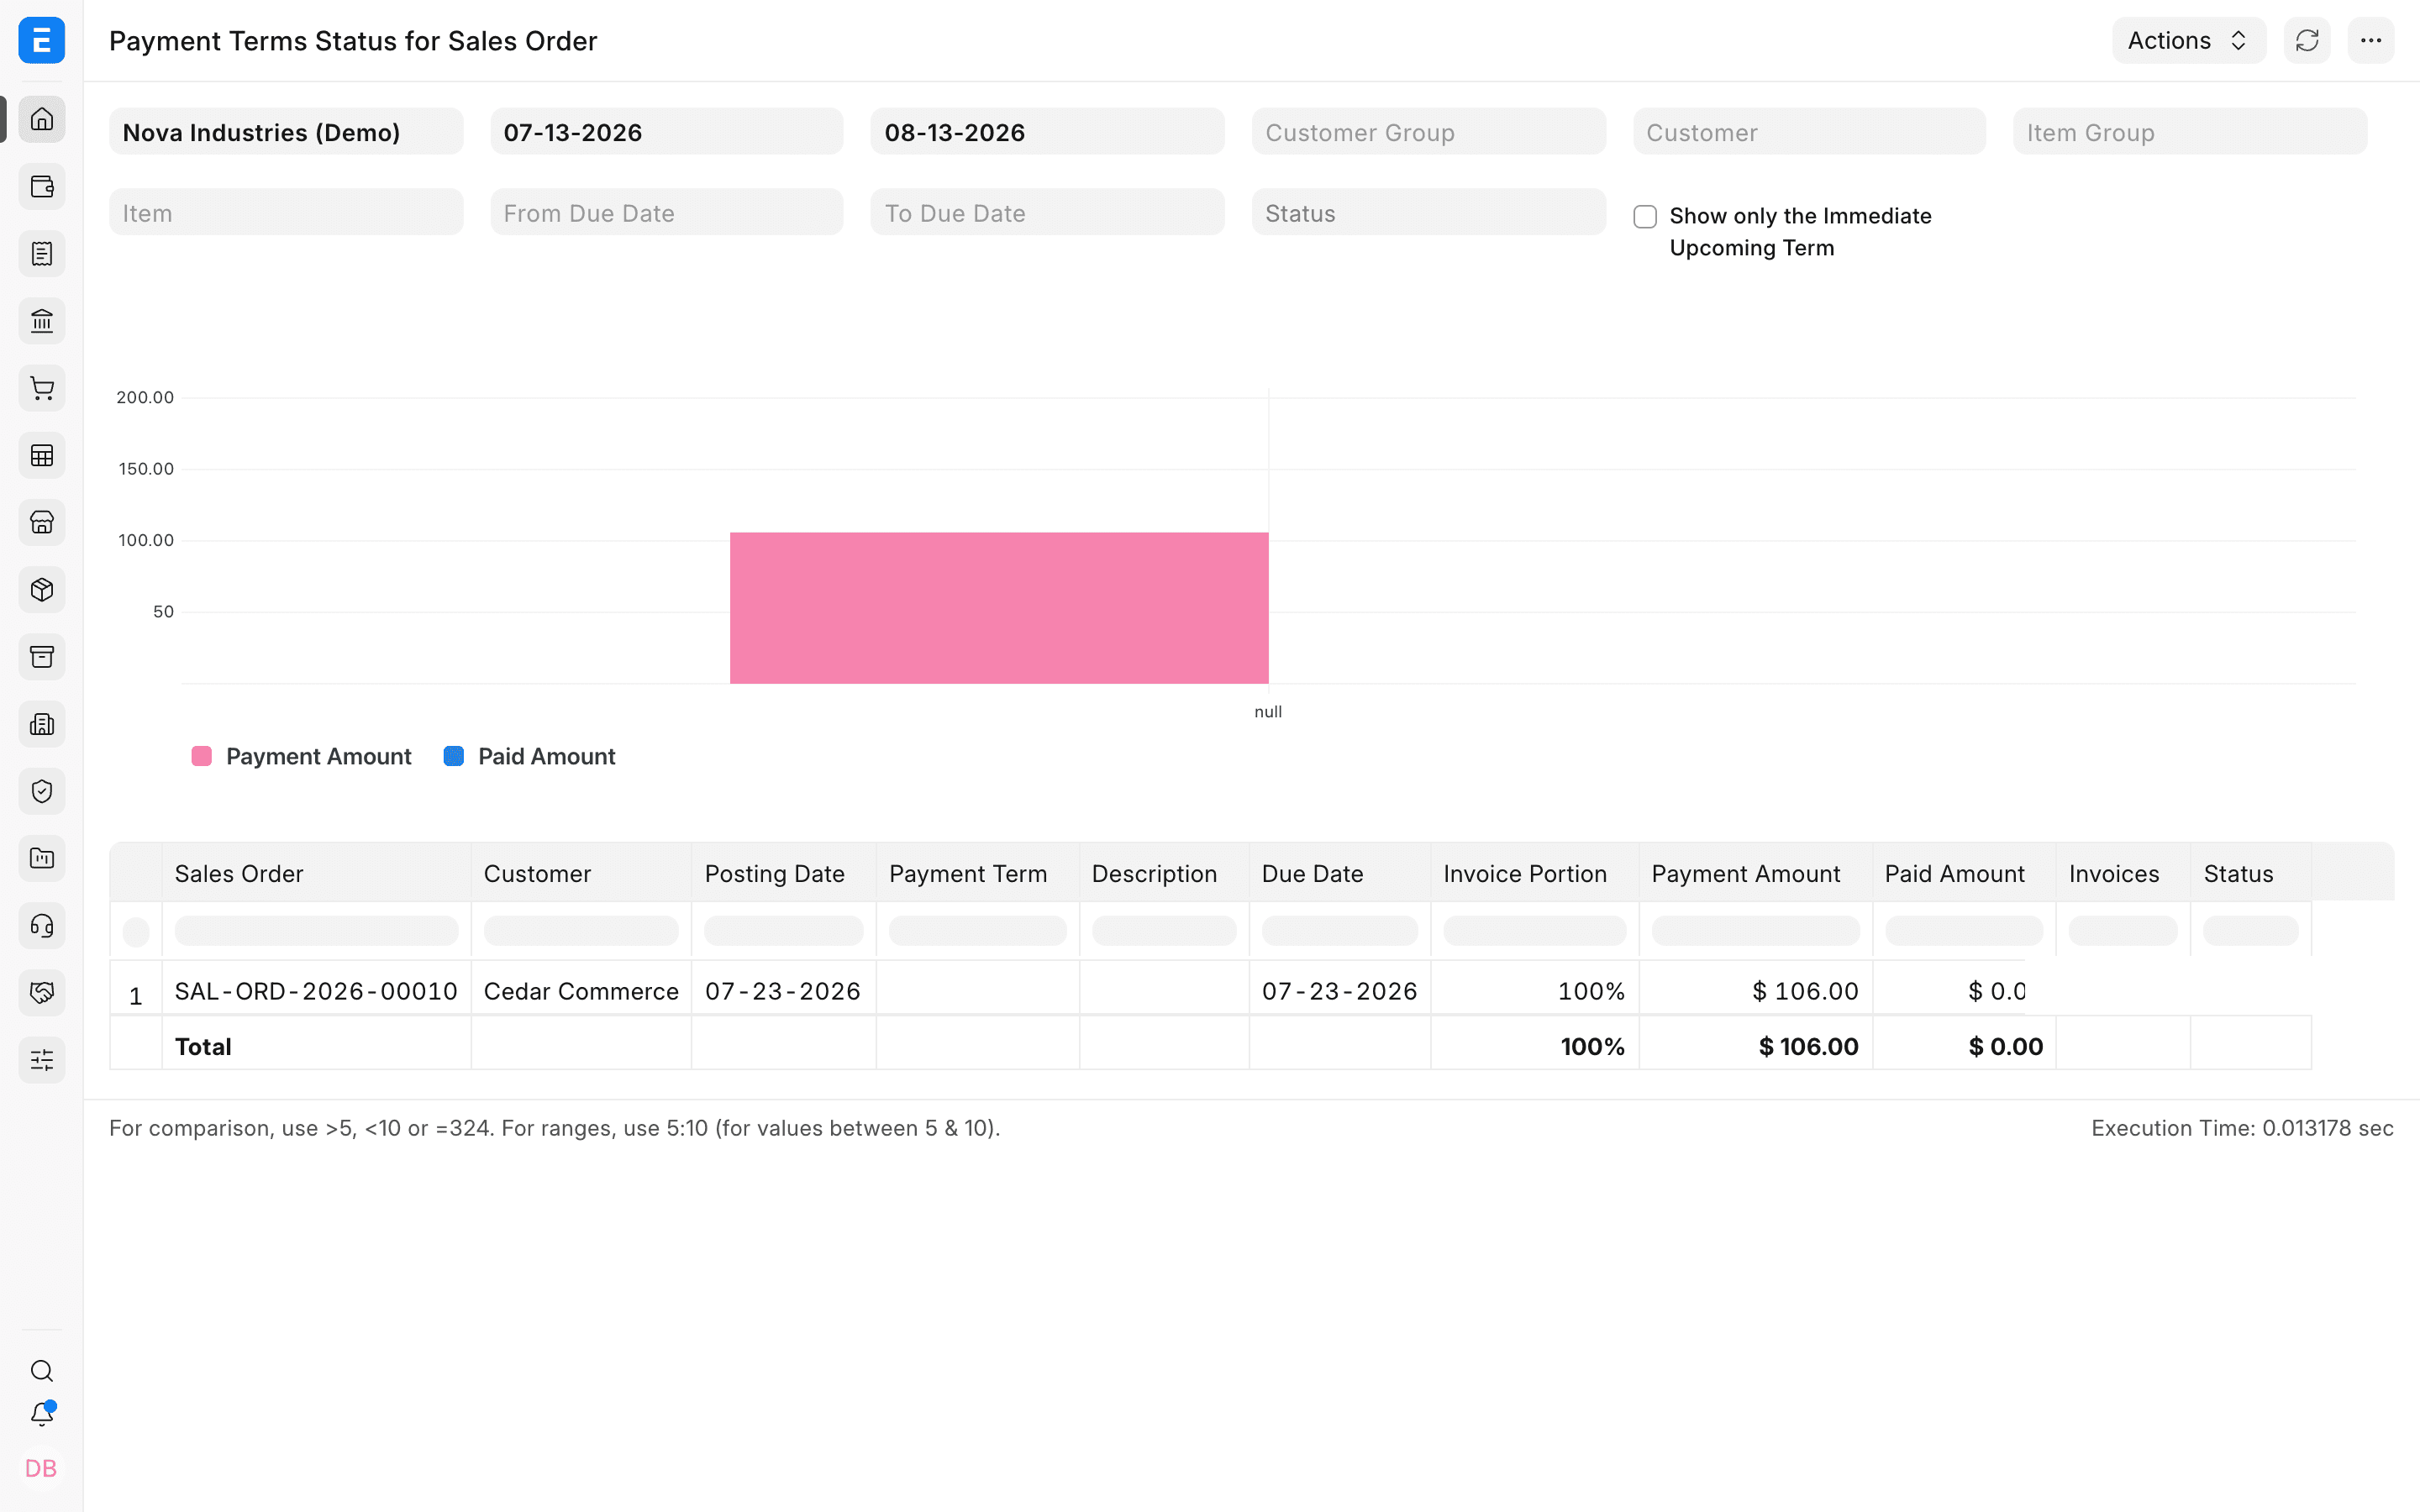
Task: Open sales order SAL-ORD-2026-00010
Action: click(x=316, y=991)
